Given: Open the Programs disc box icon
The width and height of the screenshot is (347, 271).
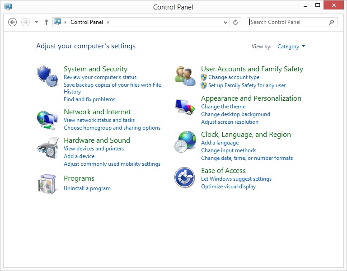Looking at the screenshot, I should [x=47, y=184].
